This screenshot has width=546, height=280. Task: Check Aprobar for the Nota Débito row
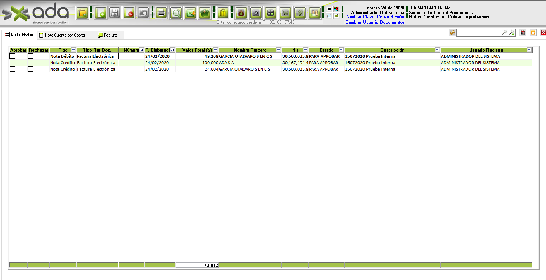coord(13,56)
